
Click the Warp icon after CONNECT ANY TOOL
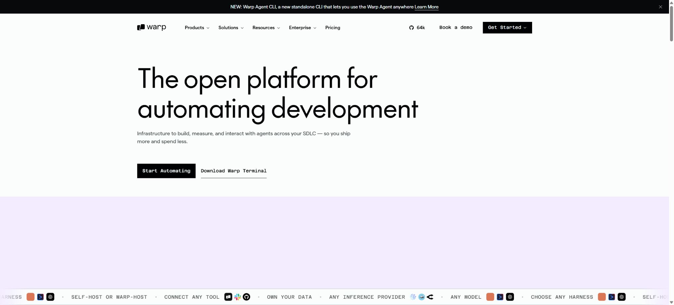[x=228, y=297]
